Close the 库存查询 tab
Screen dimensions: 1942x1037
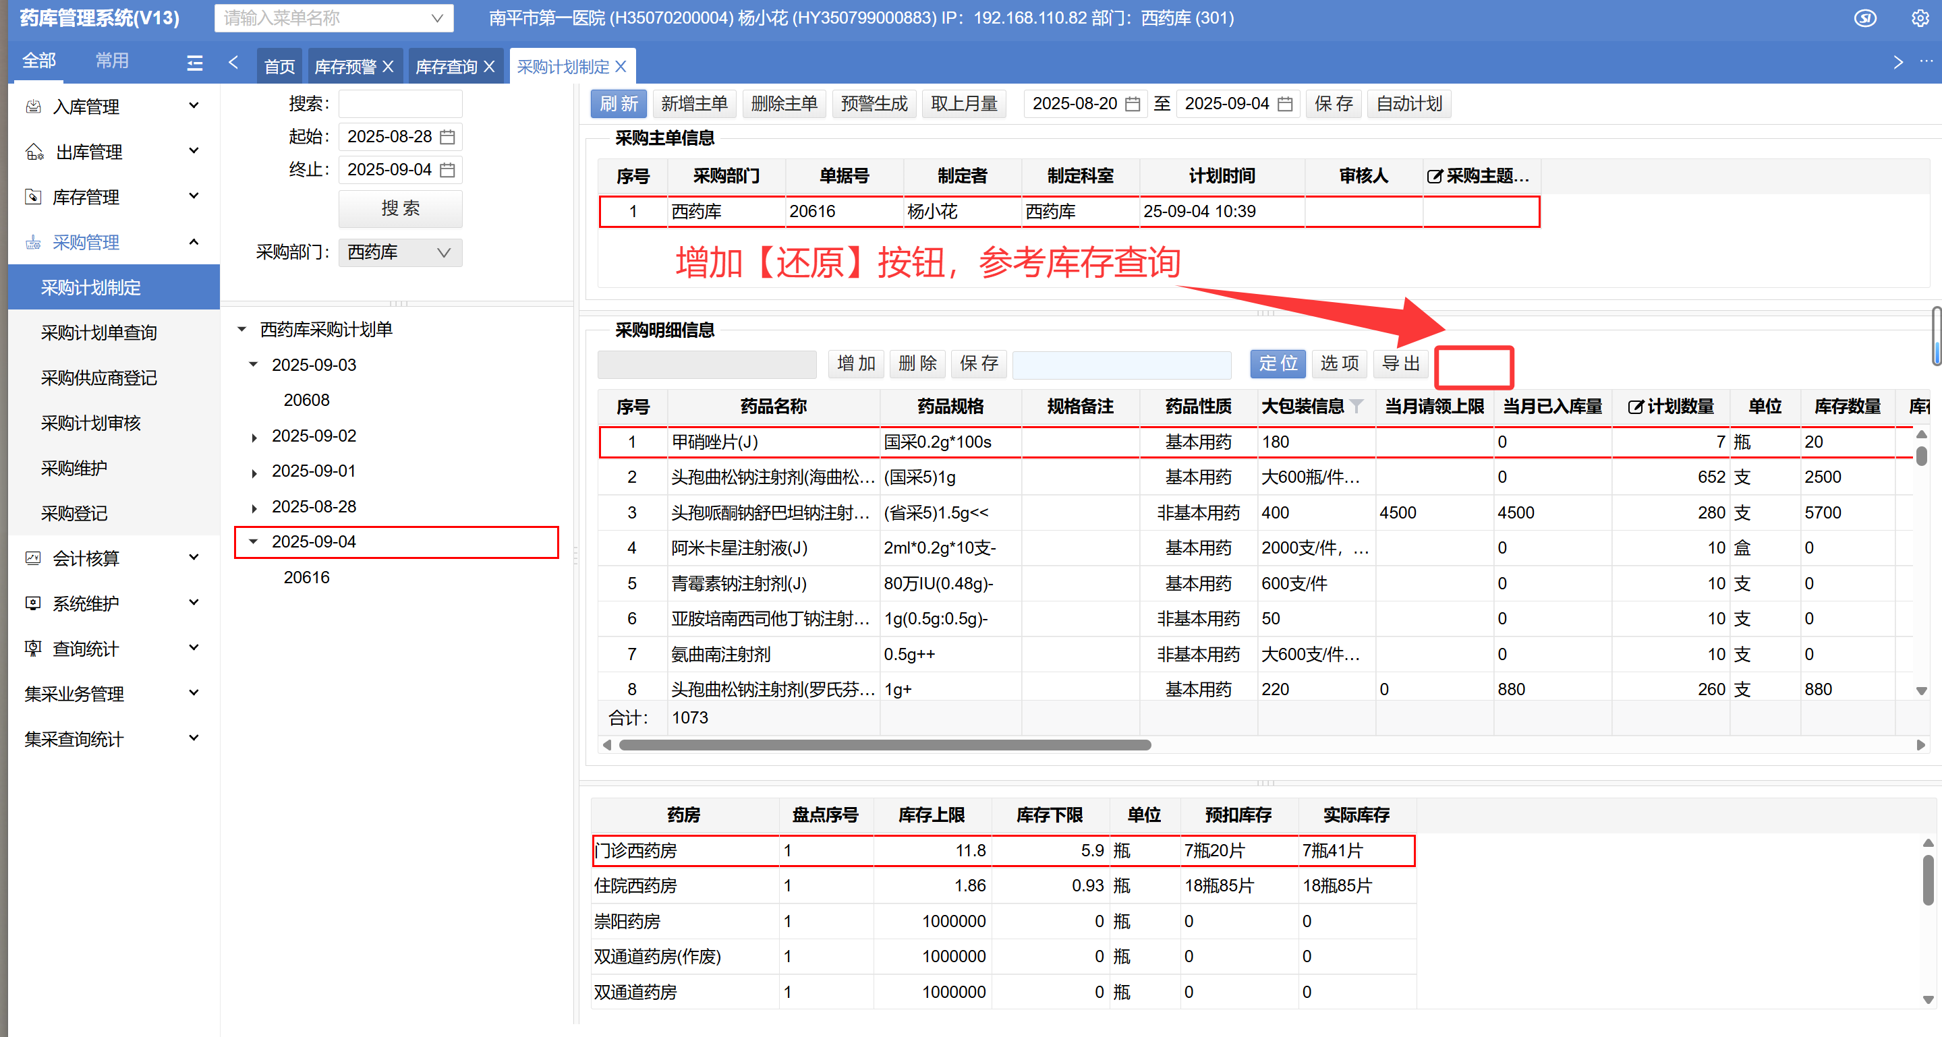point(489,67)
